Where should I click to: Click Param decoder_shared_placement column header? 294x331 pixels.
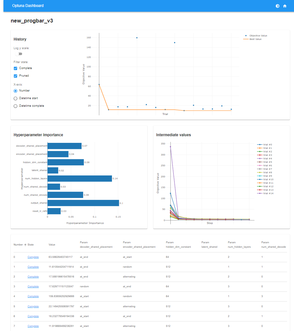[x=96, y=245]
